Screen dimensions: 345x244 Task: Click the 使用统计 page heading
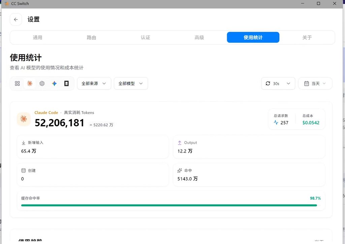coord(26,58)
